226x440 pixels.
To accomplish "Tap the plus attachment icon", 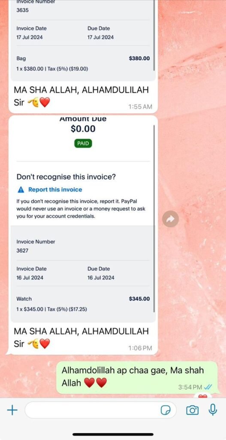I will [x=12, y=410].
